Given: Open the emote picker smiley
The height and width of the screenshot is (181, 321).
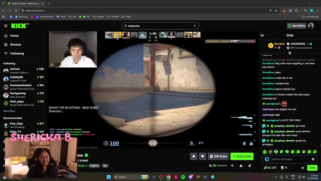Looking at the screenshot, I should 313,159.
